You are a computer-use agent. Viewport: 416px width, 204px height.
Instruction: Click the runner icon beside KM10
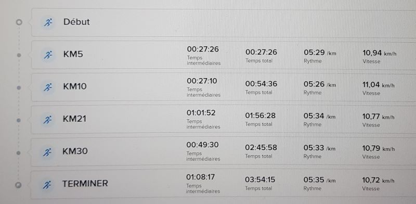pos(48,87)
